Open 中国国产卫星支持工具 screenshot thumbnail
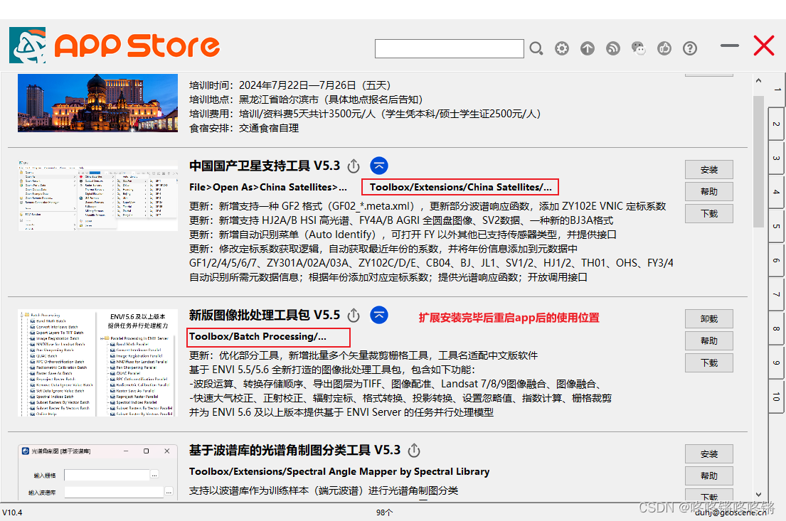 pyautogui.click(x=97, y=196)
